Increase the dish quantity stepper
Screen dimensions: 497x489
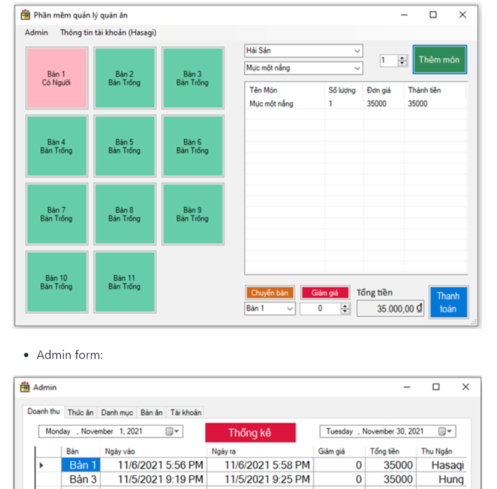pyautogui.click(x=403, y=58)
